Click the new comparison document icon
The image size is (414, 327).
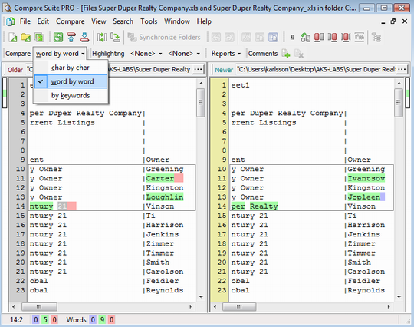click(x=13, y=38)
